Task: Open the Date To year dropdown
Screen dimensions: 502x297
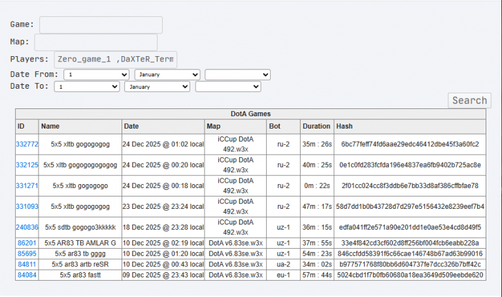Action: [x=228, y=87]
